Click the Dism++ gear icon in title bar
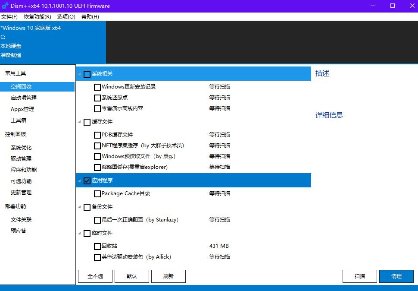The height and width of the screenshot is (291, 418). (x=5, y=6)
